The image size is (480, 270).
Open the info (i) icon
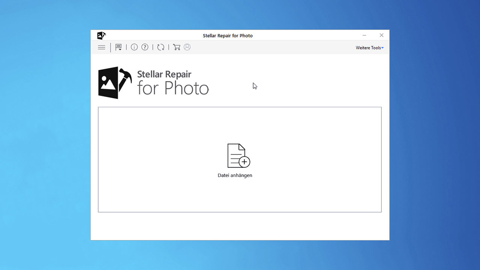(134, 47)
